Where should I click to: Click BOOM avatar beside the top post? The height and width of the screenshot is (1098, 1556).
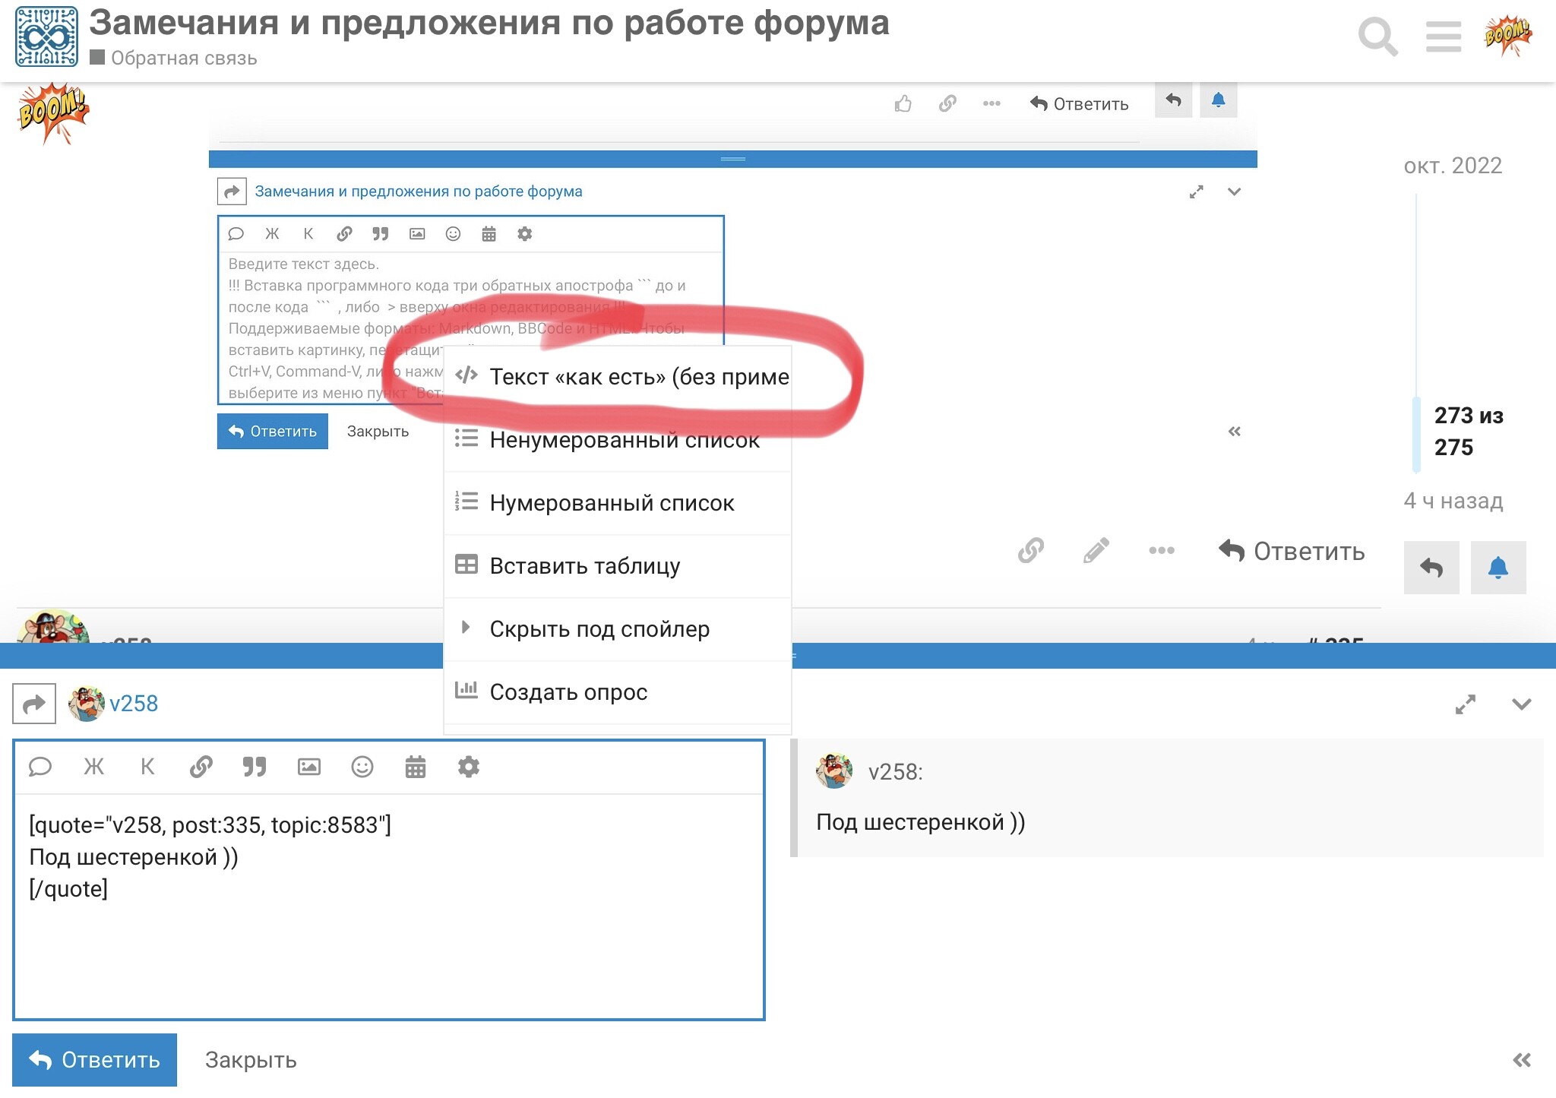(x=53, y=114)
